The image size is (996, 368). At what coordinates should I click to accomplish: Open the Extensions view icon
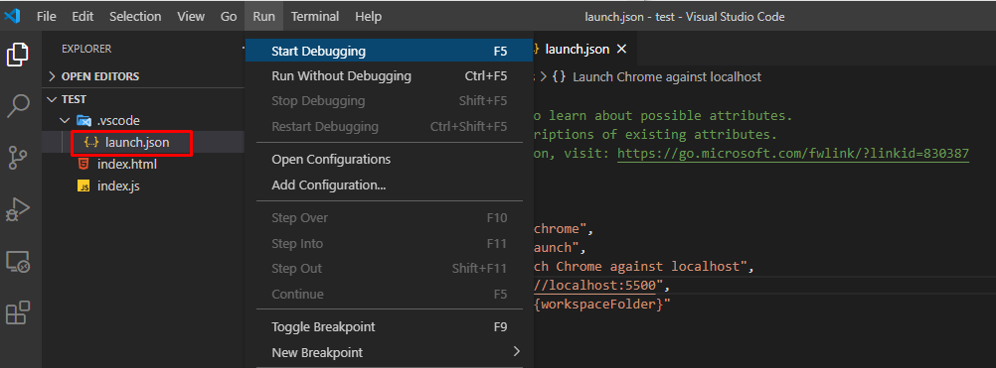coord(18,312)
